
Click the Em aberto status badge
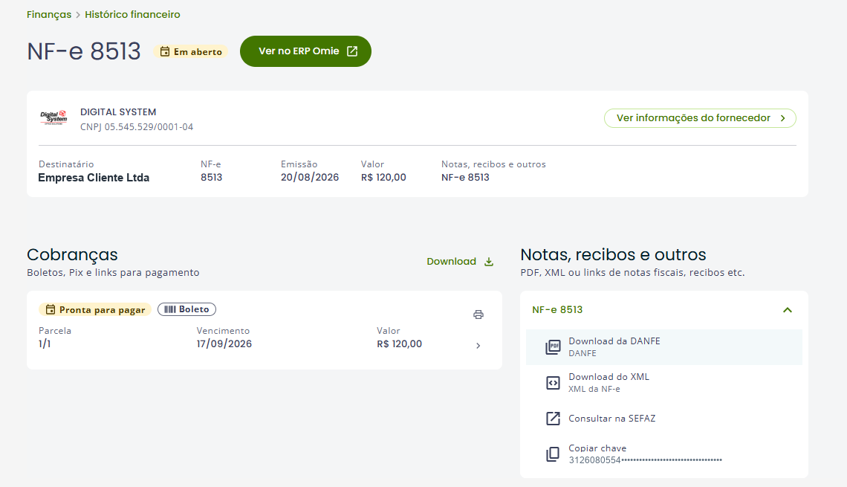click(x=191, y=52)
